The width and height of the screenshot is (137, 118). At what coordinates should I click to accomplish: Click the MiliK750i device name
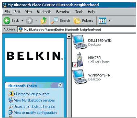tap(95, 58)
